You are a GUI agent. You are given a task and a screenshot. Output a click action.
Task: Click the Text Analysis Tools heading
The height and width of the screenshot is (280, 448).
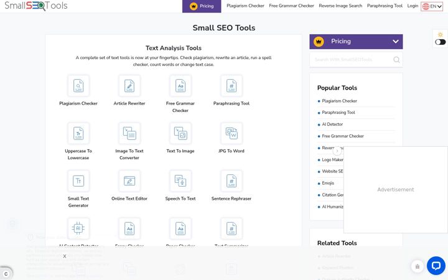coord(174,48)
